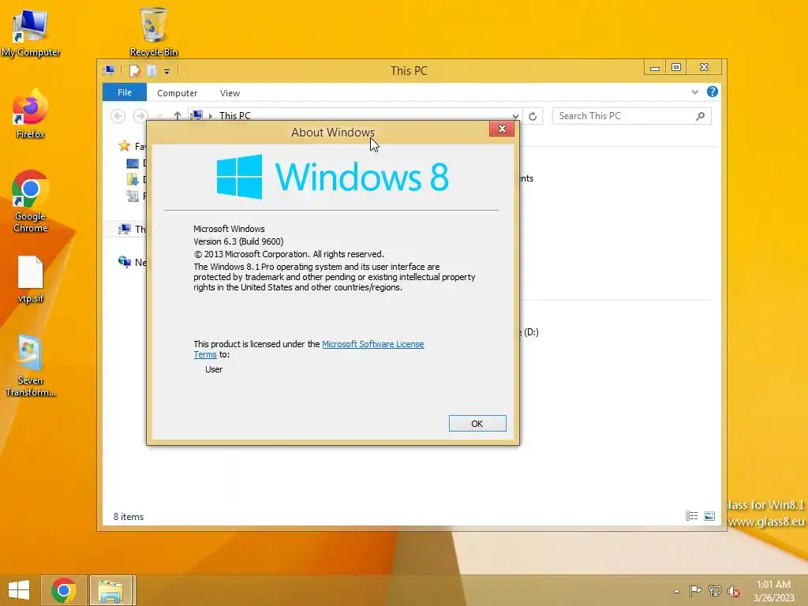Screen dimensions: 808x606
Task: Go up one folder level
Action: [x=178, y=116]
